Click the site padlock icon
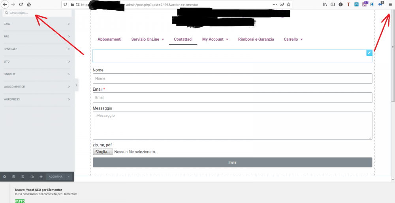 (x=72, y=4)
